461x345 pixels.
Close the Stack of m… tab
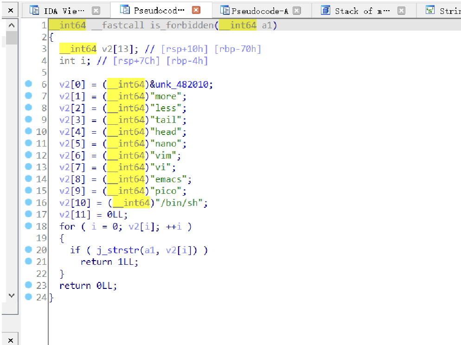tap(401, 10)
